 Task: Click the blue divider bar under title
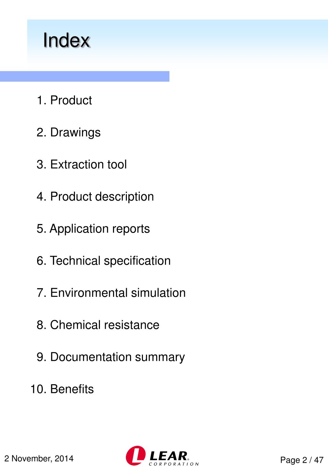click(85, 76)
